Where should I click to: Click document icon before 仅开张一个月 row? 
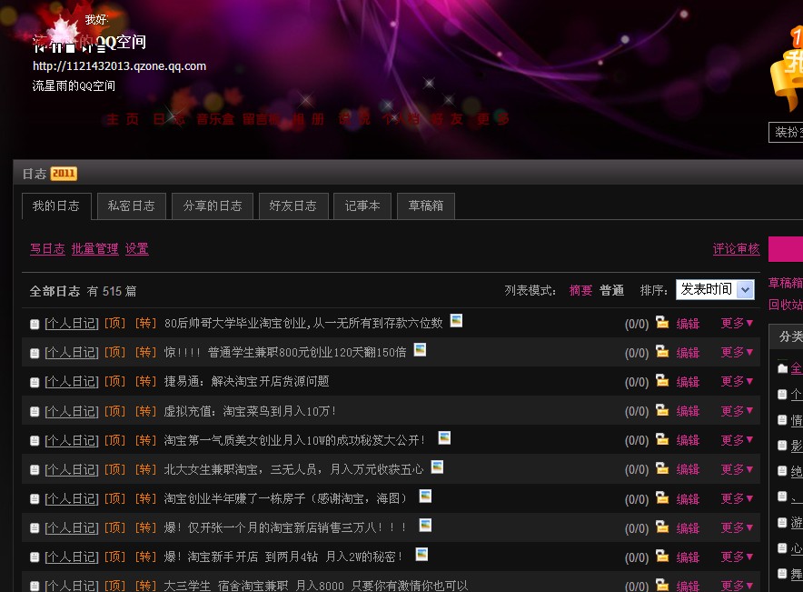35,528
